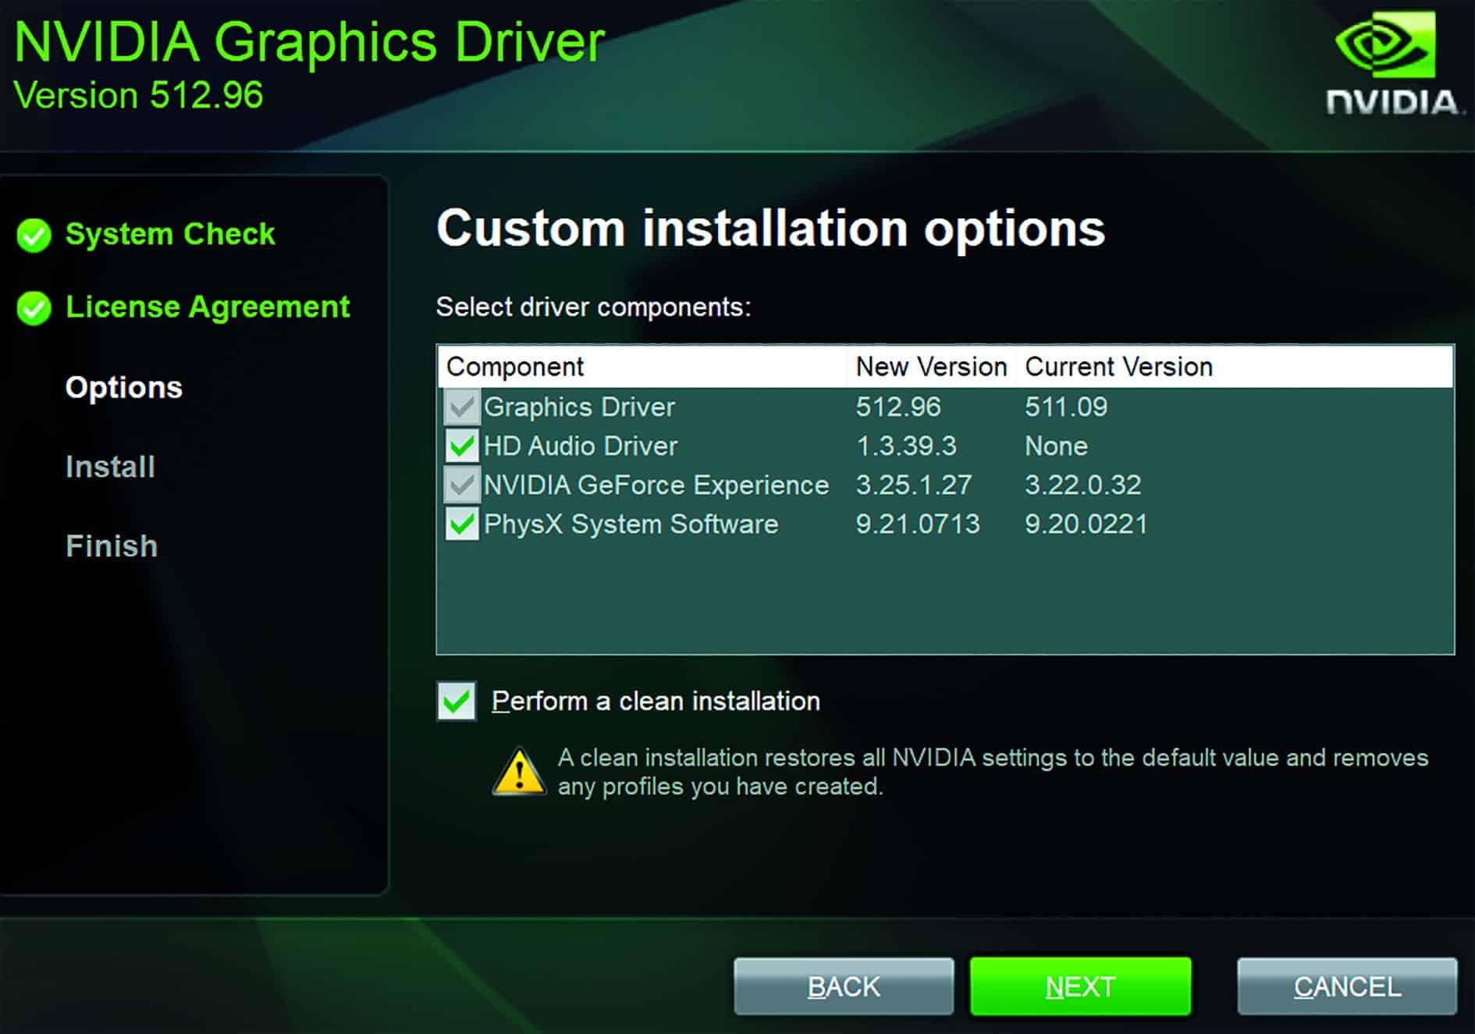1475x1034 pixels.
Task: Click the Current Version column header
Action: (1118, 366)
